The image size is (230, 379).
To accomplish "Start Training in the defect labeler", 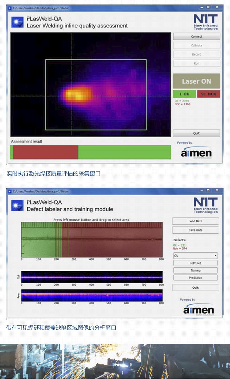I will click(195, 270).
